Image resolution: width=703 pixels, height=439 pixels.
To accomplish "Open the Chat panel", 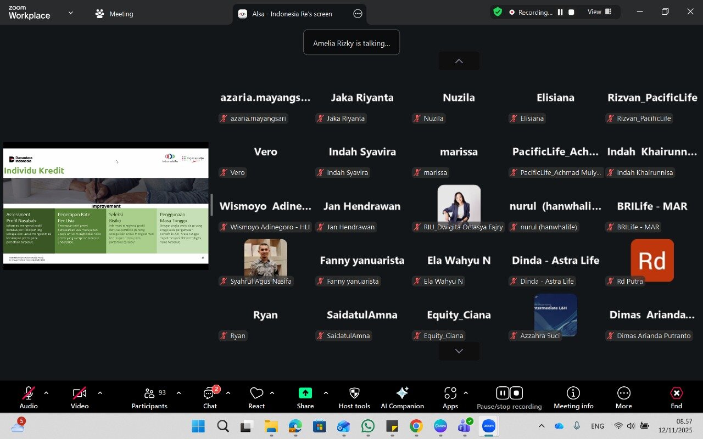I will tap(210, 397).
